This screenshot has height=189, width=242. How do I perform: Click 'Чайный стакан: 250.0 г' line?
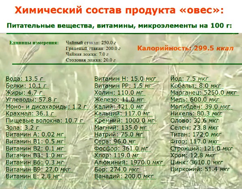[x=91, y=43]
